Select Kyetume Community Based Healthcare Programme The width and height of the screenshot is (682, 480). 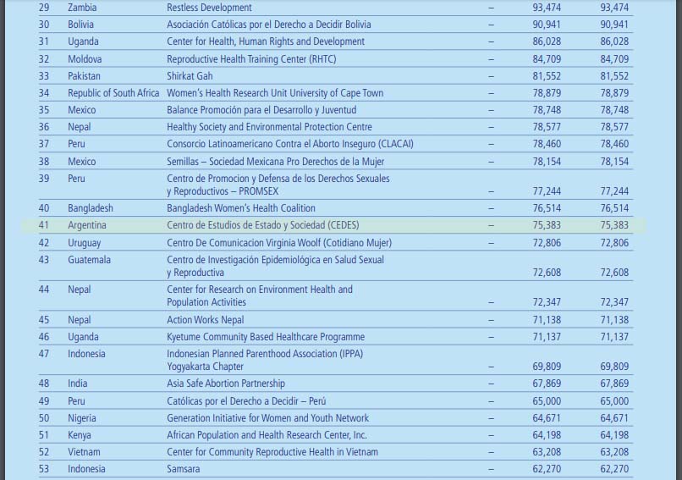266,337
